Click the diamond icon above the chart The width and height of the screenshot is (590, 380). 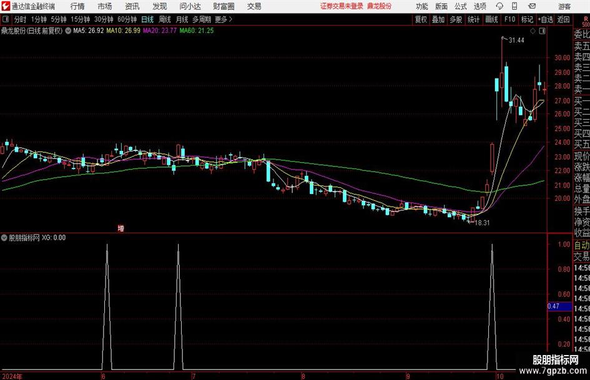pos(533,31)
